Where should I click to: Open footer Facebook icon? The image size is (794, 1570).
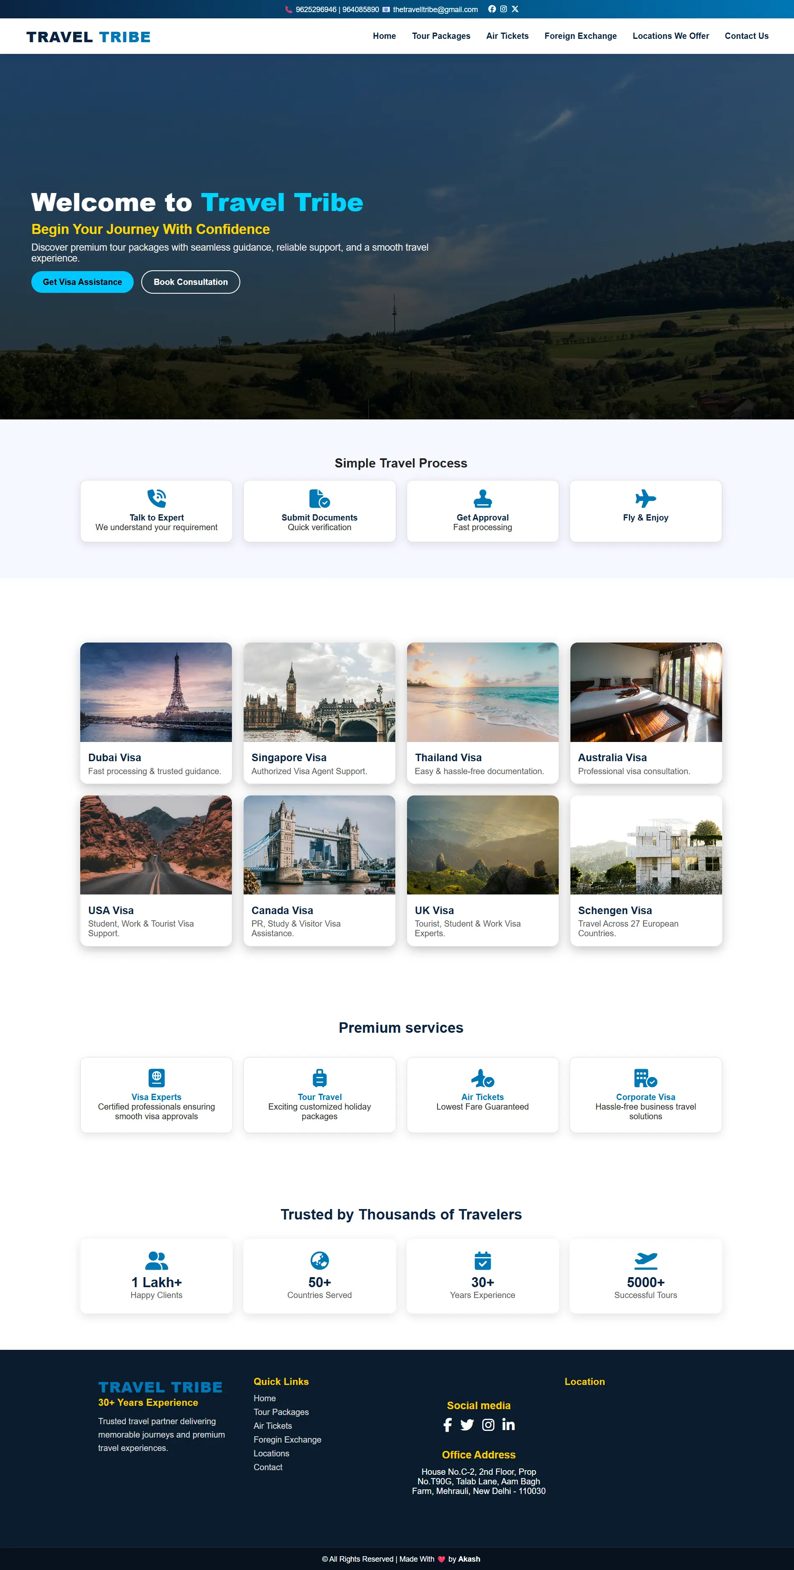(x=448, y=1424)
